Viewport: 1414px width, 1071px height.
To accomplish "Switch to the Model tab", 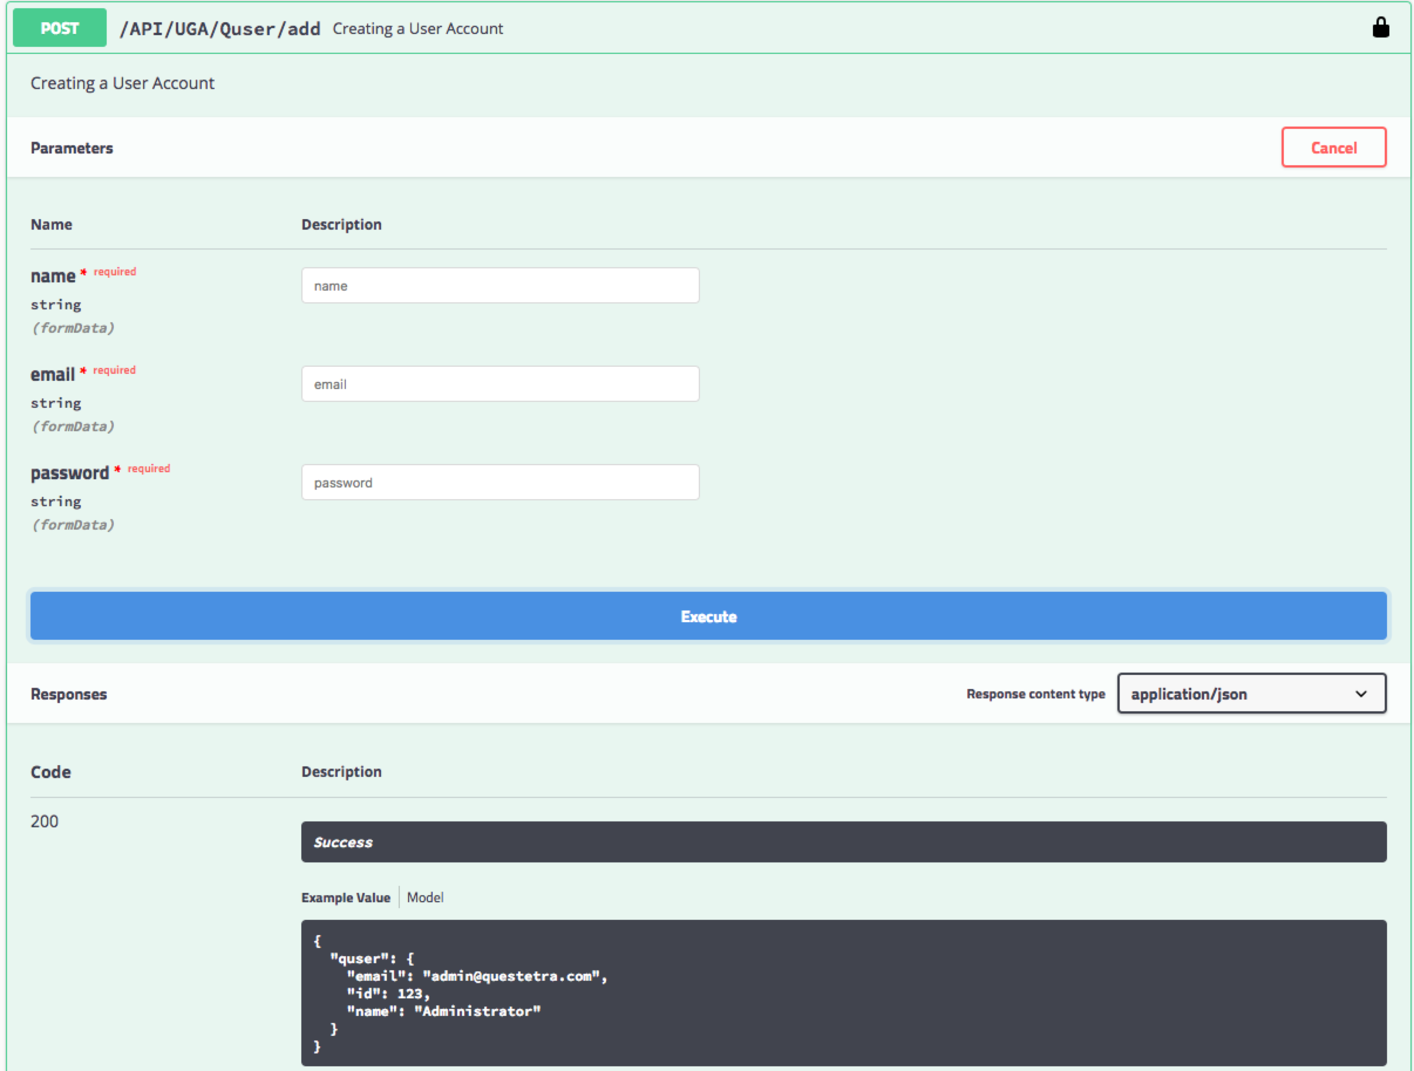I will click(x=425, y=897).
